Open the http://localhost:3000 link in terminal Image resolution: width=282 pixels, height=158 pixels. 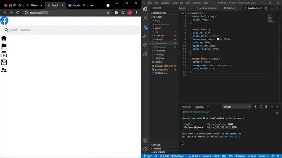point(219,124)
